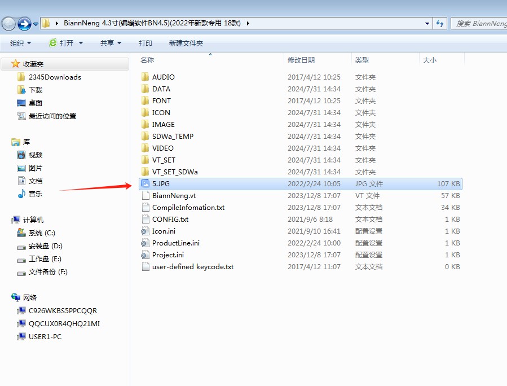Click the 音乐 library icon
The height and width of the screenshot is (386, 507).
(21, 194)
